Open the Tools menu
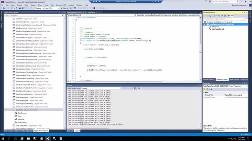 46,5
